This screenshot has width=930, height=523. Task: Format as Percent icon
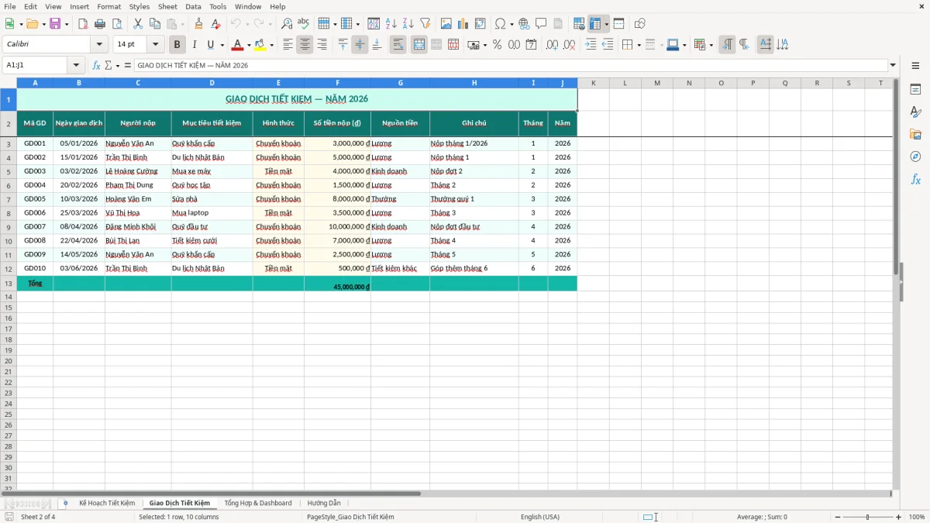(497, 45)
